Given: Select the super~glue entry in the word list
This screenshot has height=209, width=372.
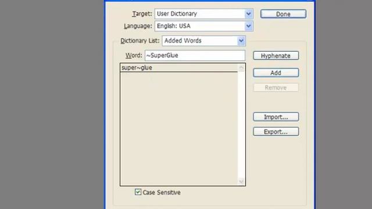Looking at the screenshot, I should coord(179,68).
